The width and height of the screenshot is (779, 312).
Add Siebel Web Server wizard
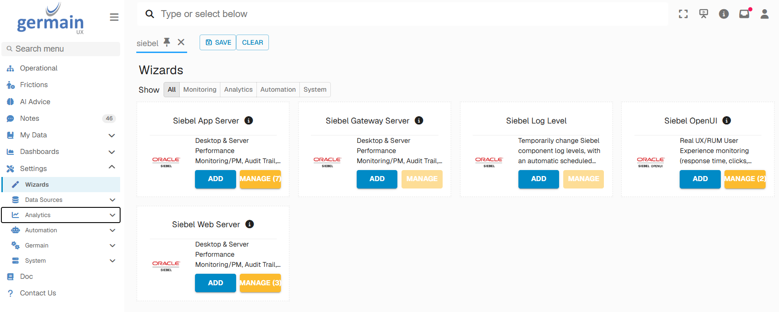point(215,283)
